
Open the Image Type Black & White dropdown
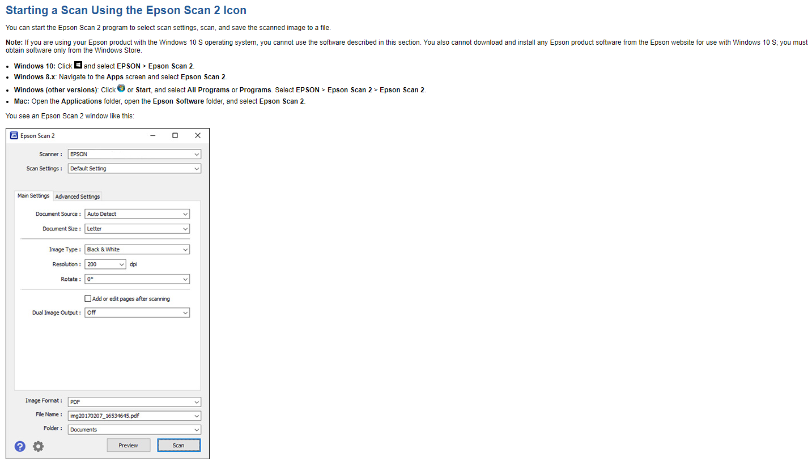click(137, 249)
